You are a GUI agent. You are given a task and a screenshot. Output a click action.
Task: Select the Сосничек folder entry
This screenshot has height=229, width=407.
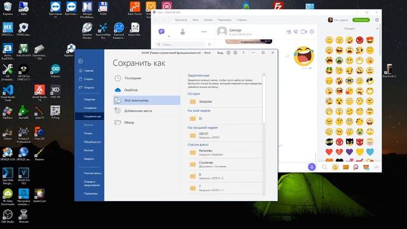[x=224, y=164]
